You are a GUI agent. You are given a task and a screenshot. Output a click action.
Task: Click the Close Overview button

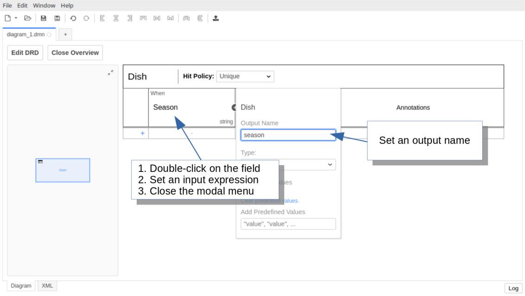(75, 53)
